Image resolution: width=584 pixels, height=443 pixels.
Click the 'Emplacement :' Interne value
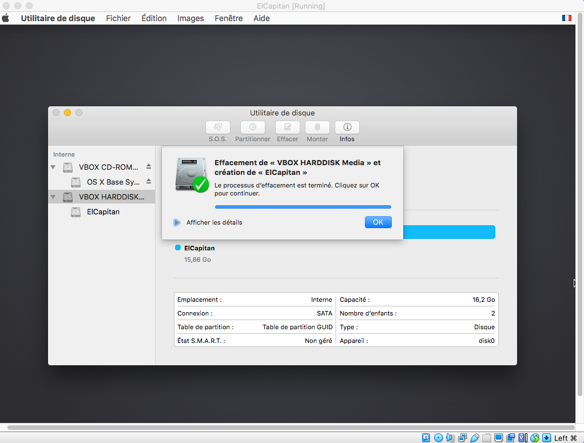321,300
